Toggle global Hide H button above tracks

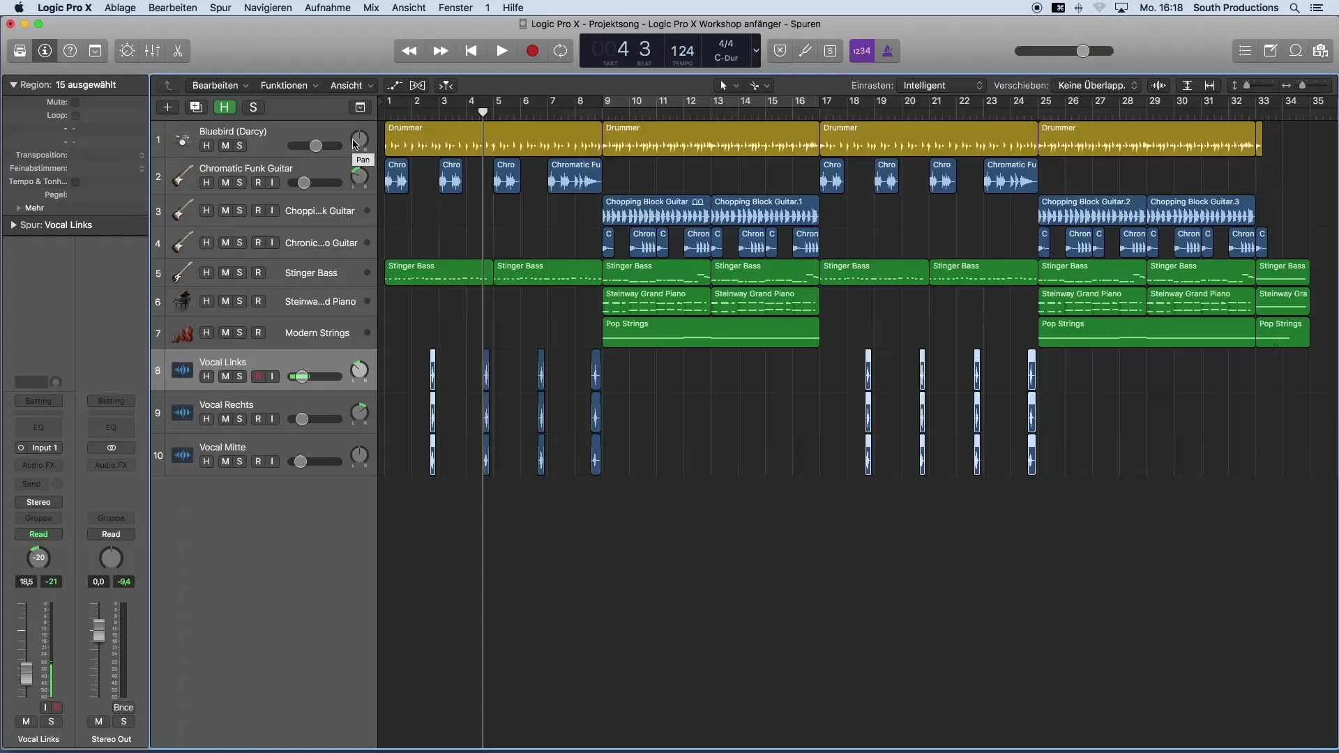(225, 107)
